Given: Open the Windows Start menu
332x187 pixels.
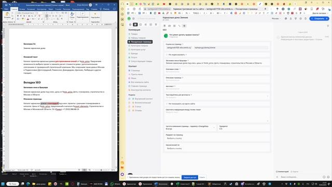Looking at the screenshot, I should (x=3, y=184).
